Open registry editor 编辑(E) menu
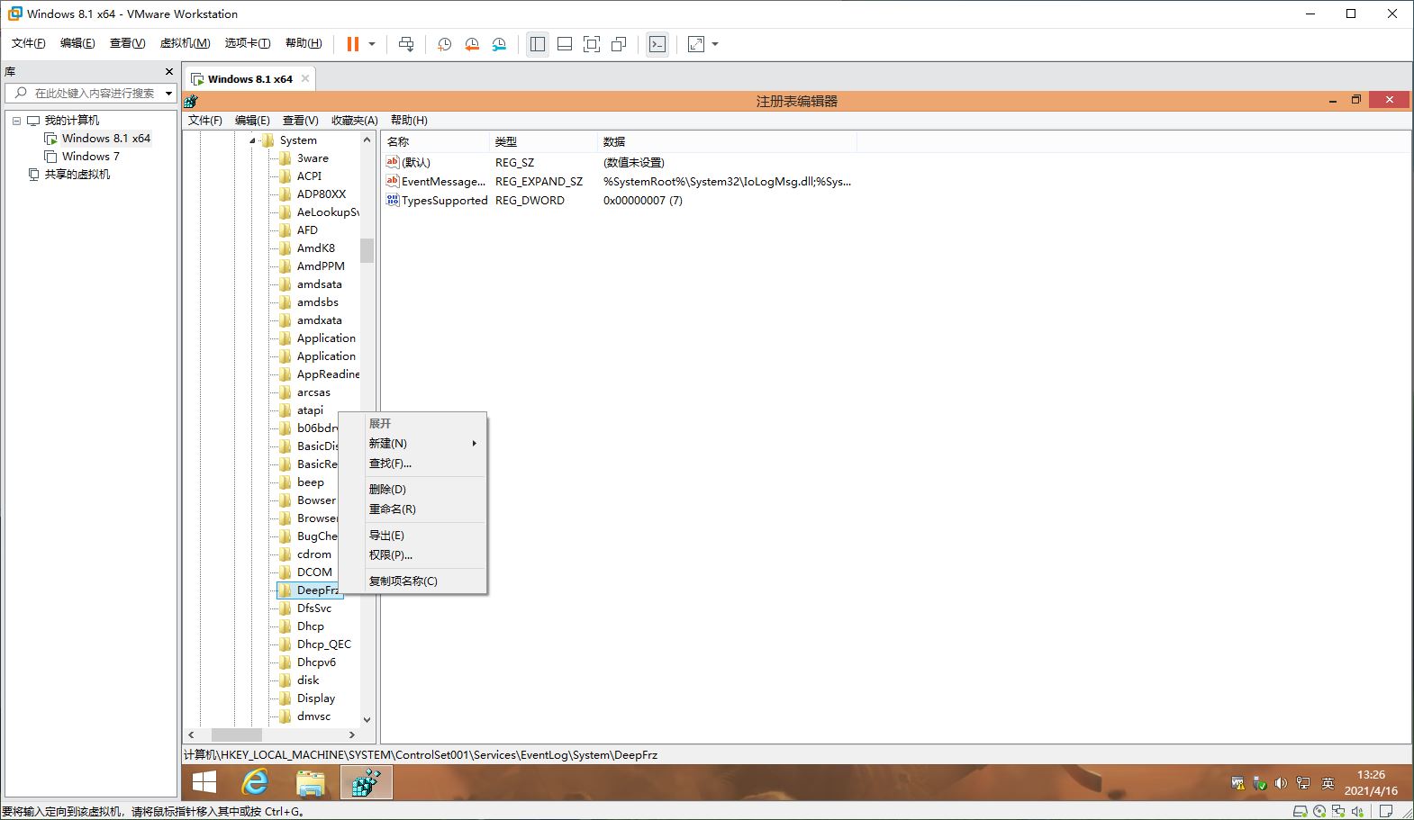Viewport: 1414px width, 820px height. (x=252, y=120)
